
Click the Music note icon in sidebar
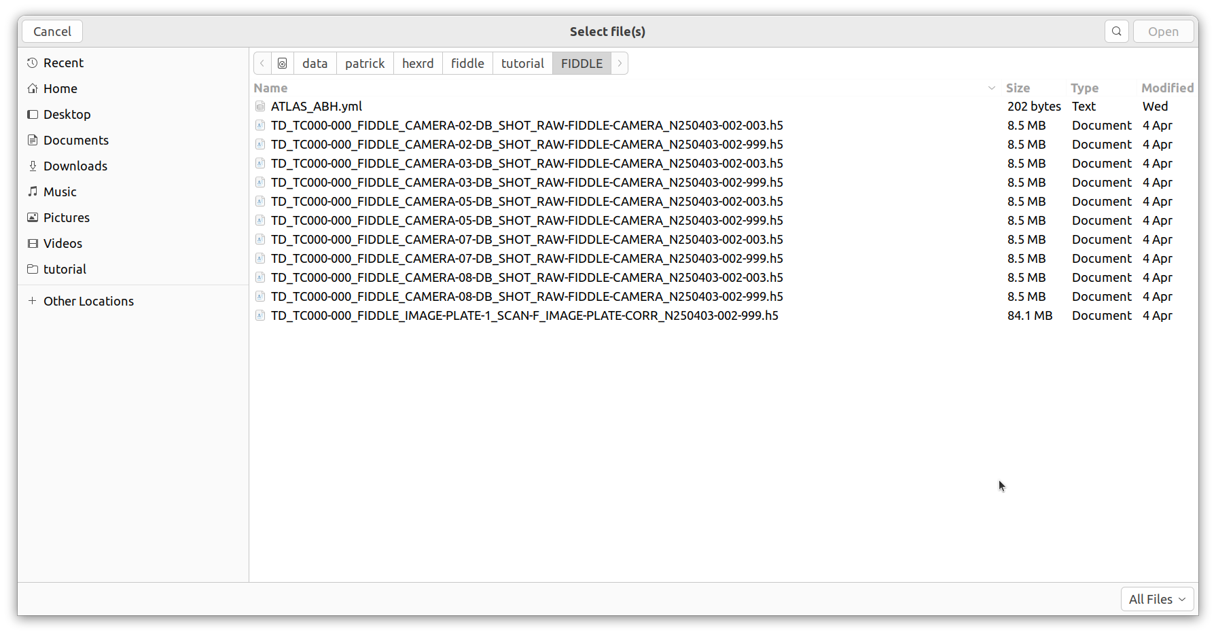(x=33, y=192)
